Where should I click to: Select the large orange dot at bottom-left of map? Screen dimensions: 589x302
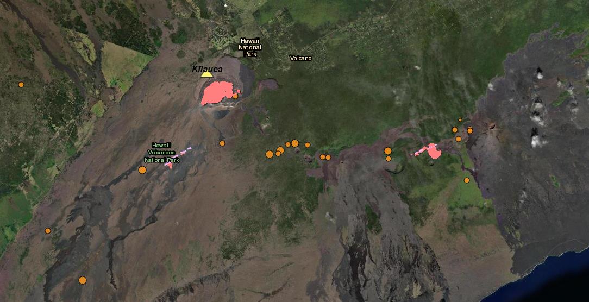[x=83, y=280]
